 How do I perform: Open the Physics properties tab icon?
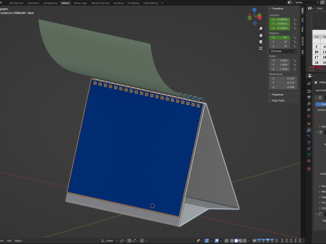pyautogui.click(x=309, y=142)
